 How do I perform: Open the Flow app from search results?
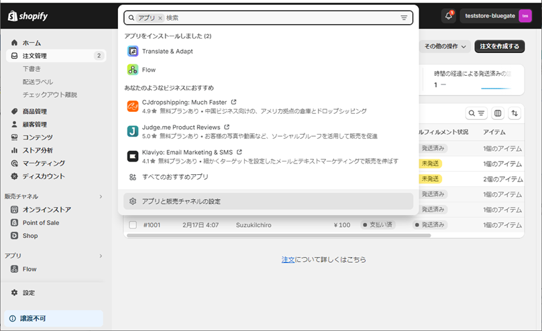(149, 70)
